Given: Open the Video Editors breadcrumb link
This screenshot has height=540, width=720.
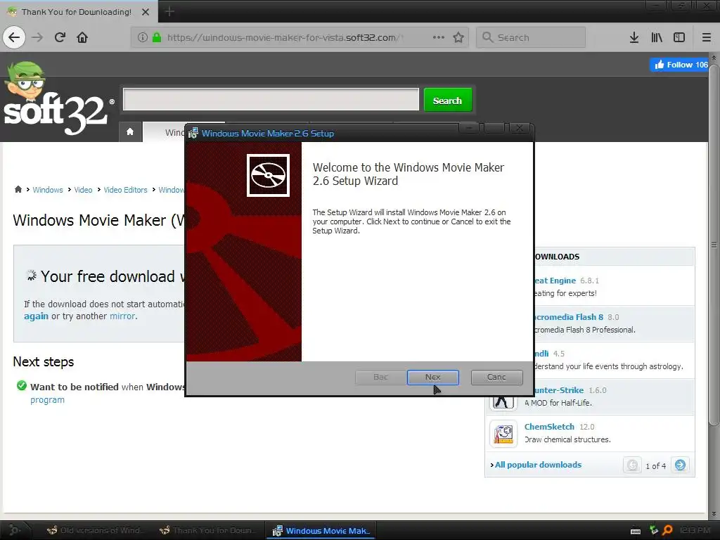Looking at the screenshot, I should pos(125,190).
